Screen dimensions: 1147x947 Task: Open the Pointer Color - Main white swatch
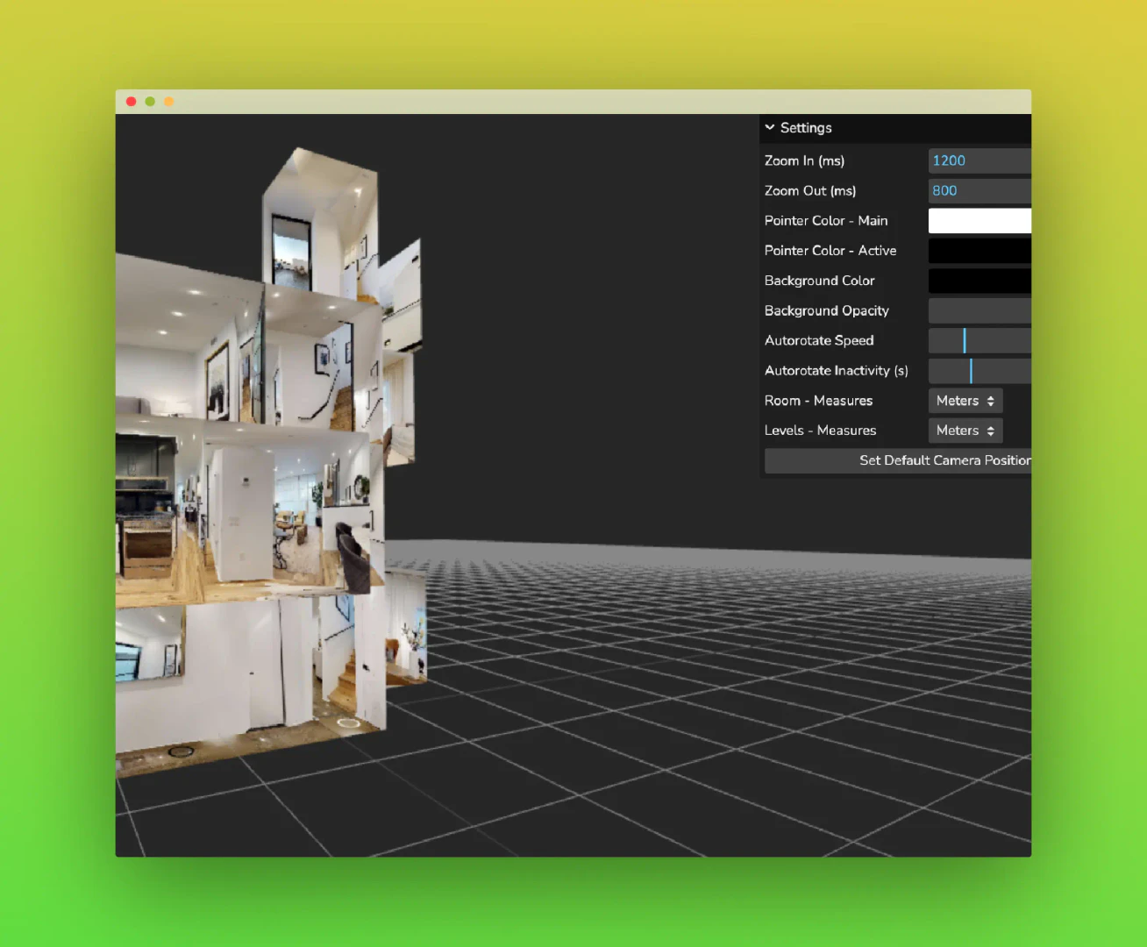[x=980, y=220]
